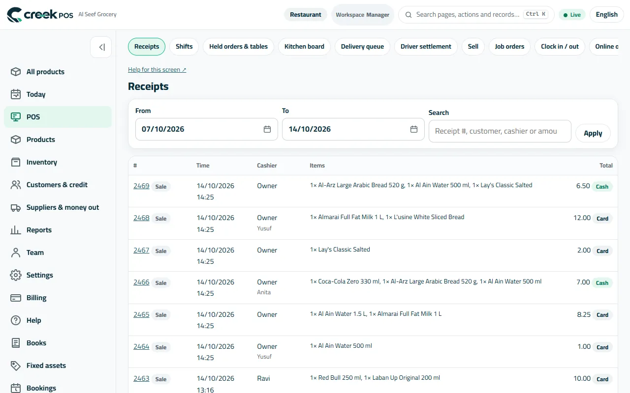Viewport: 630px width, 393px height.
Task: Click the To date field 14/10/2026
Action: pos(353,129)
